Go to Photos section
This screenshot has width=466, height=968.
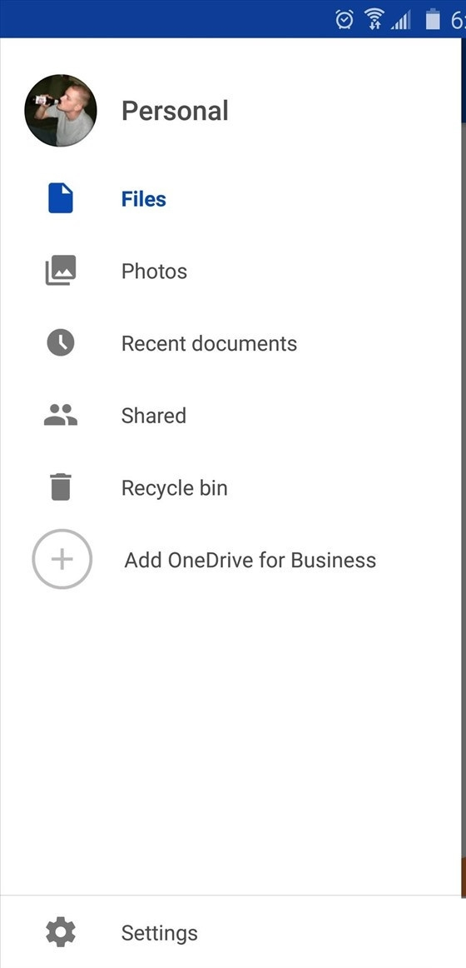(x=154, y=272)
